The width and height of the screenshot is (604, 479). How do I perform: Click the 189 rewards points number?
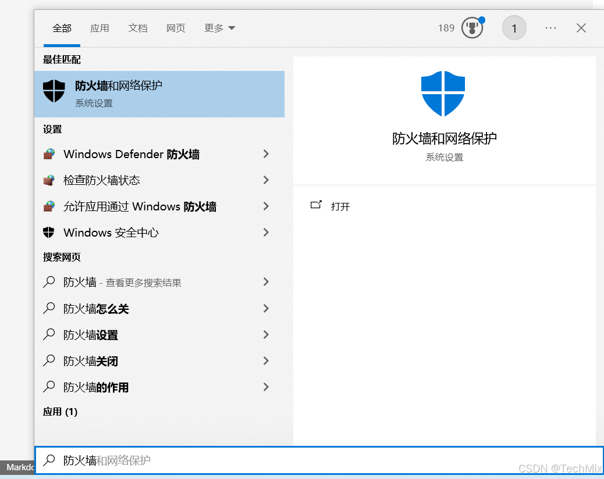coord(446,28)
